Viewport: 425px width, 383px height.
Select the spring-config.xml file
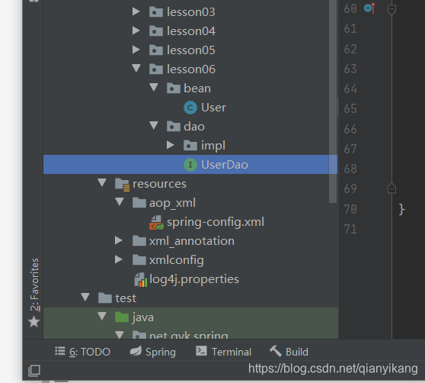216,222
